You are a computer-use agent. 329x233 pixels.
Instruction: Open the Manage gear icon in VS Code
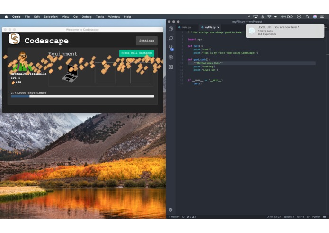pyautogui.click(x=170, y=210)
